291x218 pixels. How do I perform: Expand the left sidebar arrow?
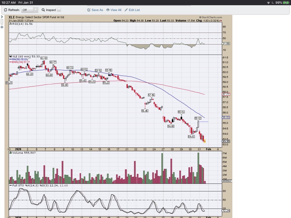click(x=2, y=17)
